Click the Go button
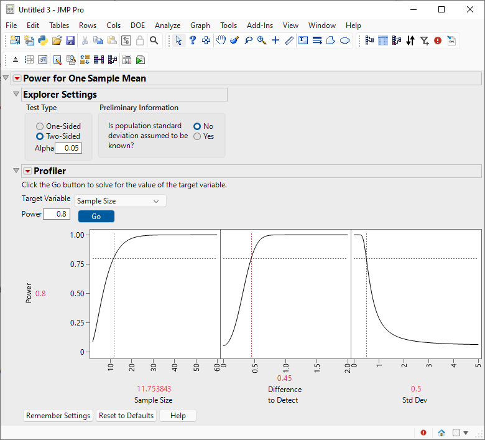 point(96,217)
